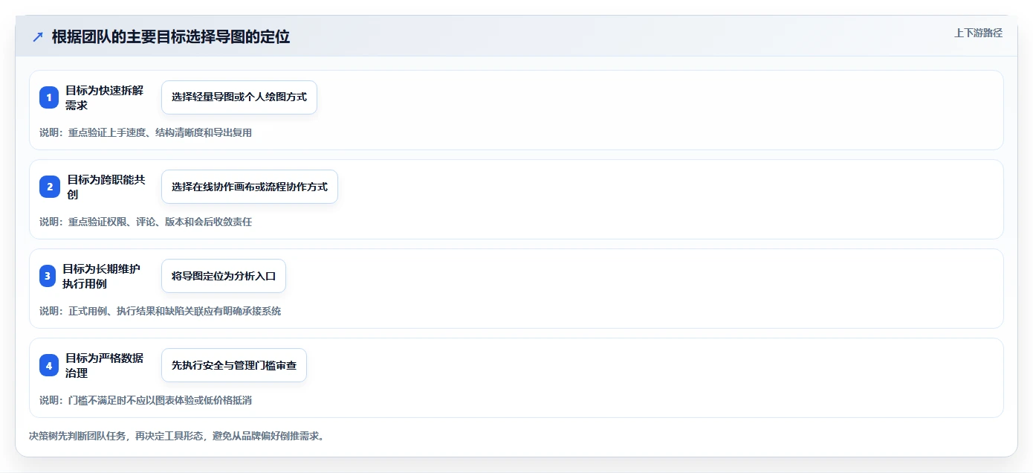Select 选择在线协作画布或流程协作方式 button
This screenshot has height=473, width=1033.
click(x=250, y=187)
